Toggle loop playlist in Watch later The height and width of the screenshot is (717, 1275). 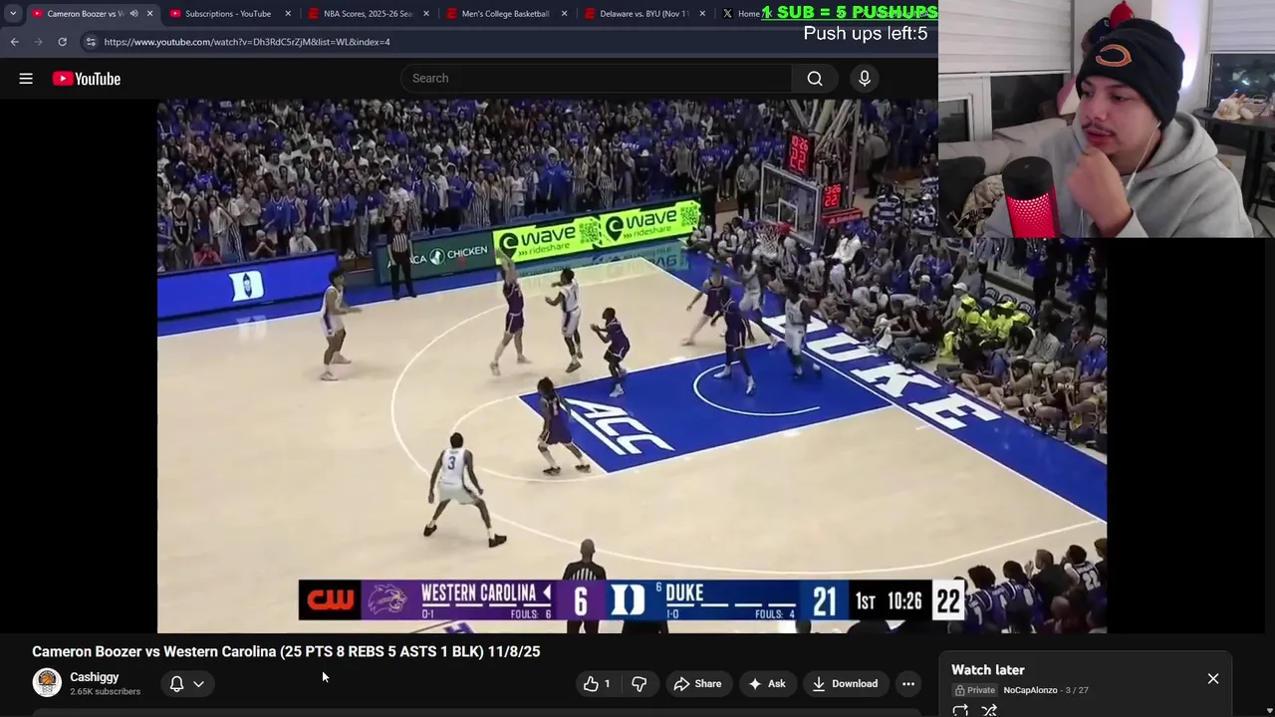pos(960,710)
